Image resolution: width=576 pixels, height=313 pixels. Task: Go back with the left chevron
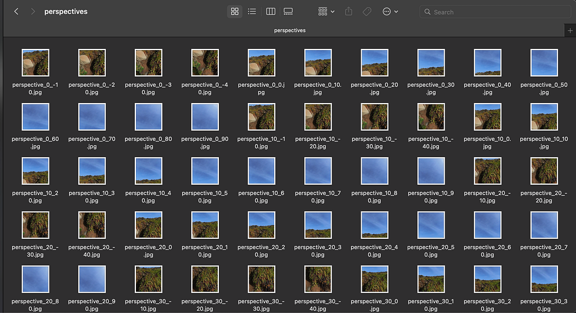coord(16,12)
